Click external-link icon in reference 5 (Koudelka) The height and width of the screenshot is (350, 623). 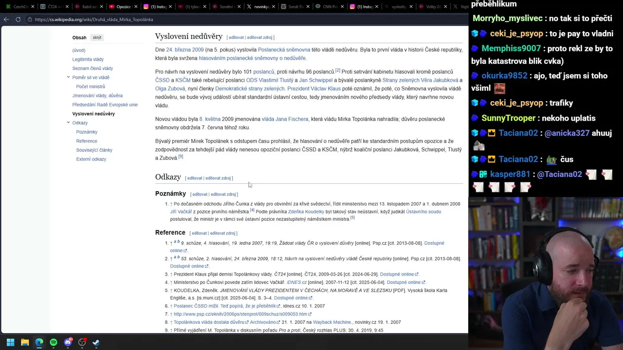(x=311, y=298)
